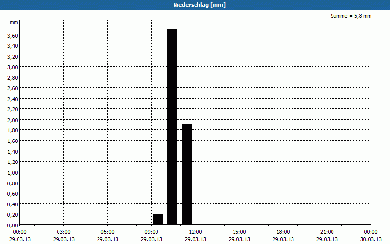Viewport: 390px width, 244px height.
Task: Click the mm unit label on the axis
Action: (x=14, y=22)
